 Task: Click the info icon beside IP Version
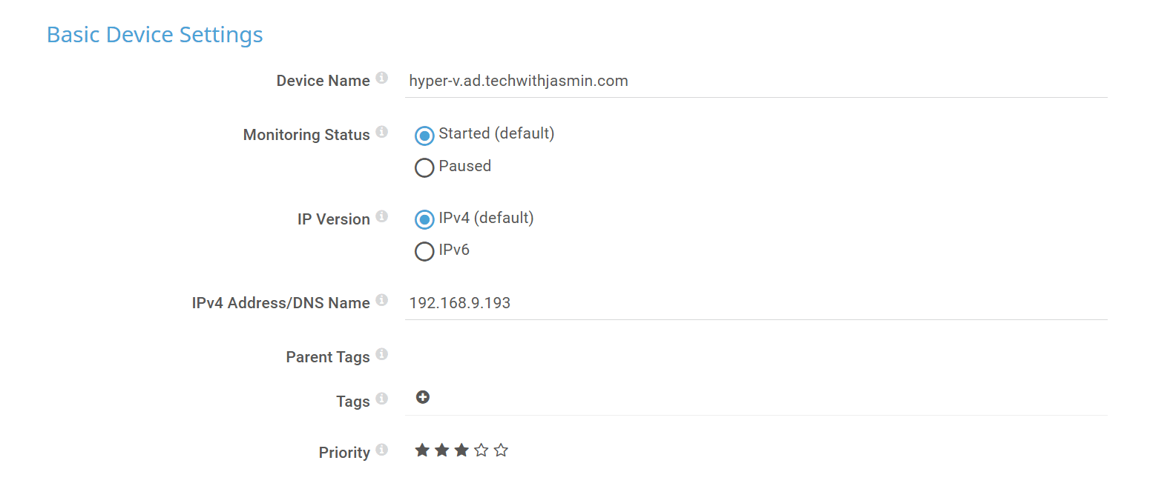(381, 216)
